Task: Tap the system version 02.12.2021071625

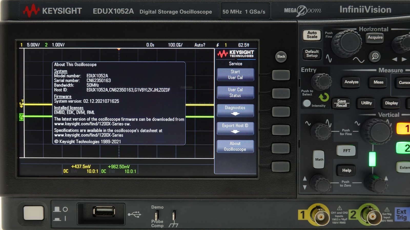Action: [x=101, y=101]
